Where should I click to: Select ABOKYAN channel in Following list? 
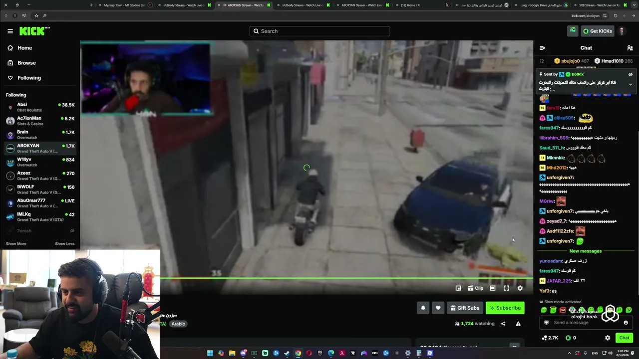40,148
